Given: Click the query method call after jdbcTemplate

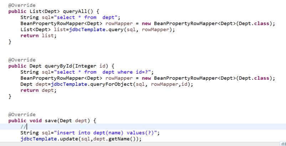Looking at the screenshot, I should pos(116,30).
